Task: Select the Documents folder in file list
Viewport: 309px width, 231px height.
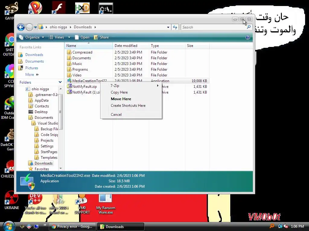Action: [81, 58]
